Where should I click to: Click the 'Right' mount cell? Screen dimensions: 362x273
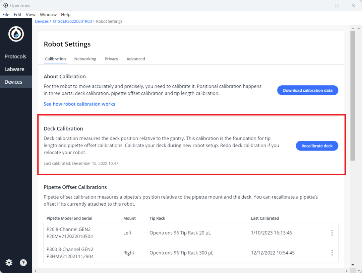click(129, 253)
